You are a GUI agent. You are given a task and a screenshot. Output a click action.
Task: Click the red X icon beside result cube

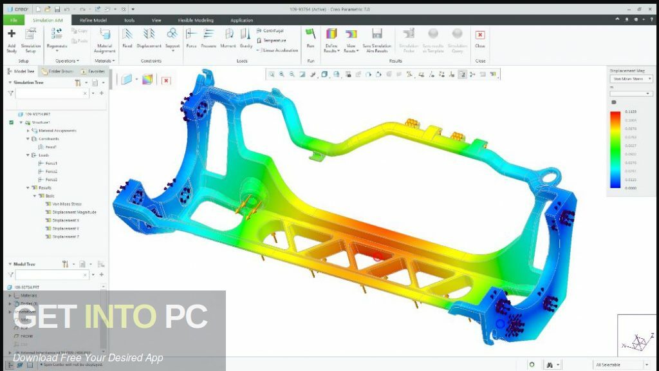[x=166, y=81]
